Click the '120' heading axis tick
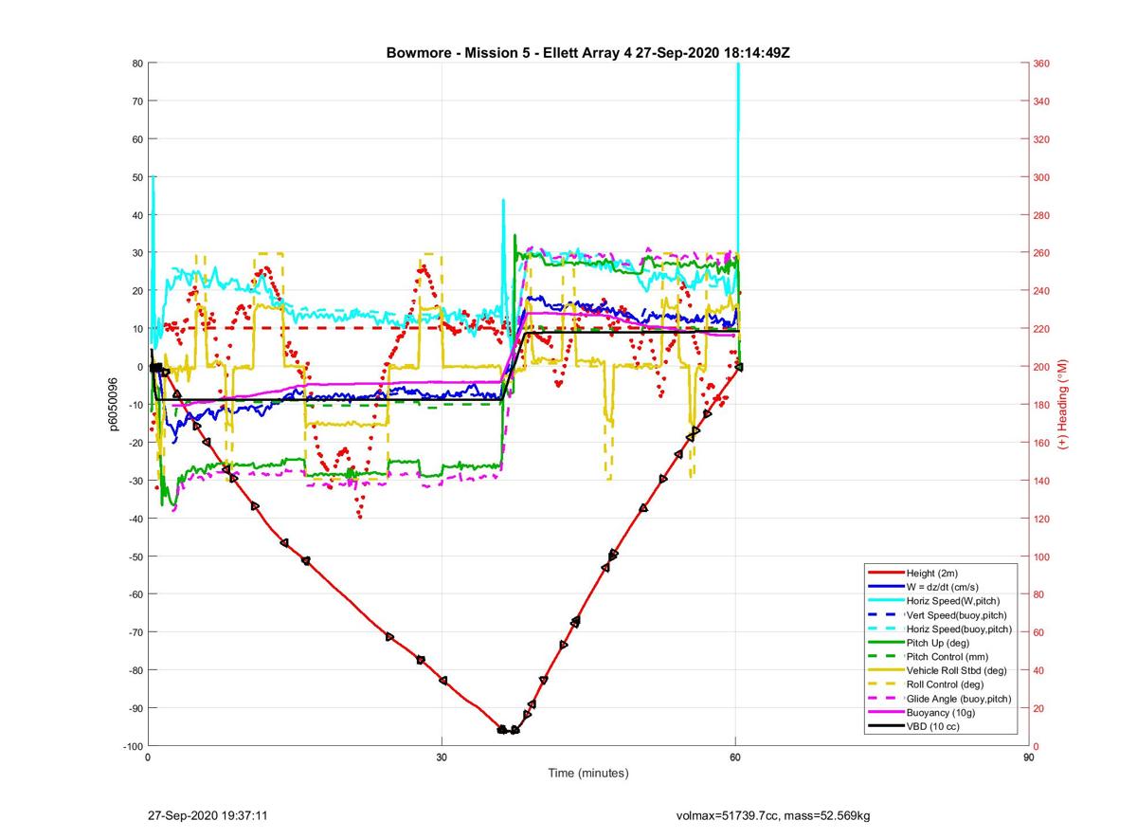 coord(1042,519)
